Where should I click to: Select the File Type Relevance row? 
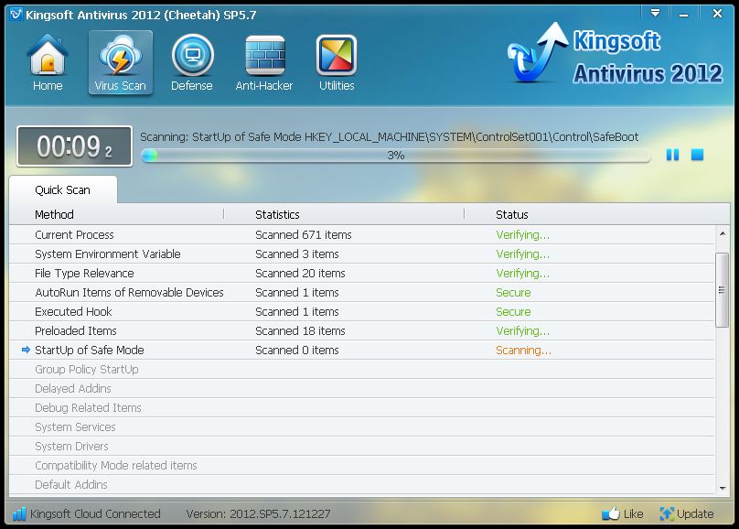pos(362,274)
